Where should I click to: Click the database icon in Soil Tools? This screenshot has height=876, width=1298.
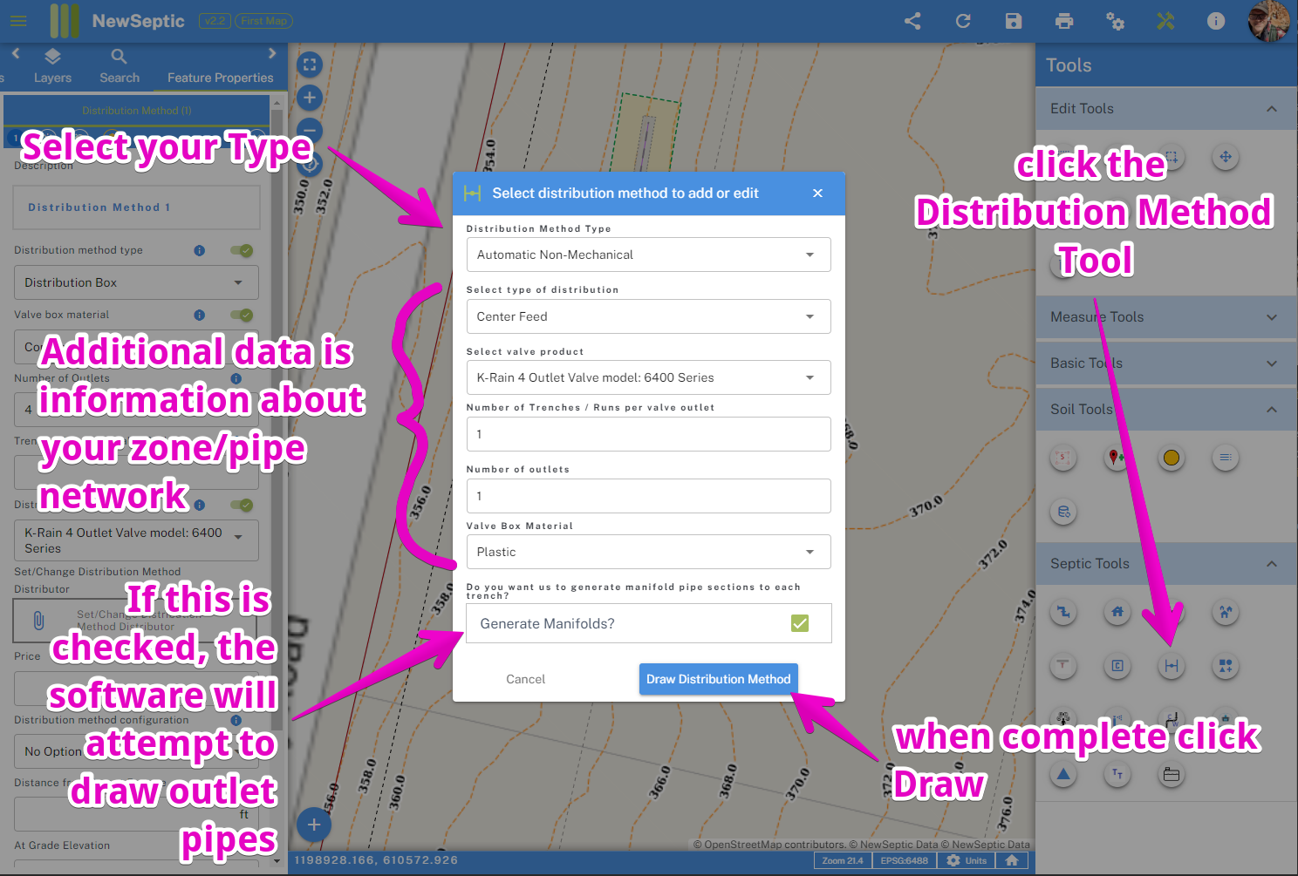pyautogui.click(x=1063, y=513)
